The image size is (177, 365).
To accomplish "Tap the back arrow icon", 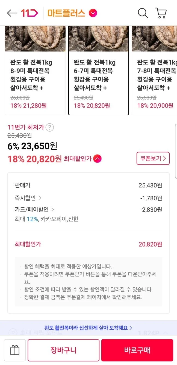I will click(x=12, y=13).
